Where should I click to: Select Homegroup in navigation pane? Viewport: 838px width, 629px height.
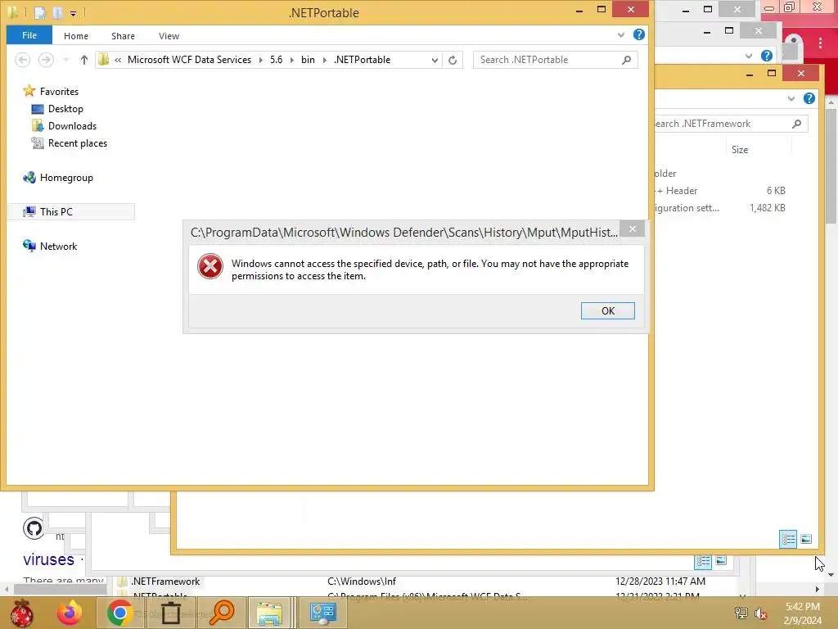tap(65, 178)
